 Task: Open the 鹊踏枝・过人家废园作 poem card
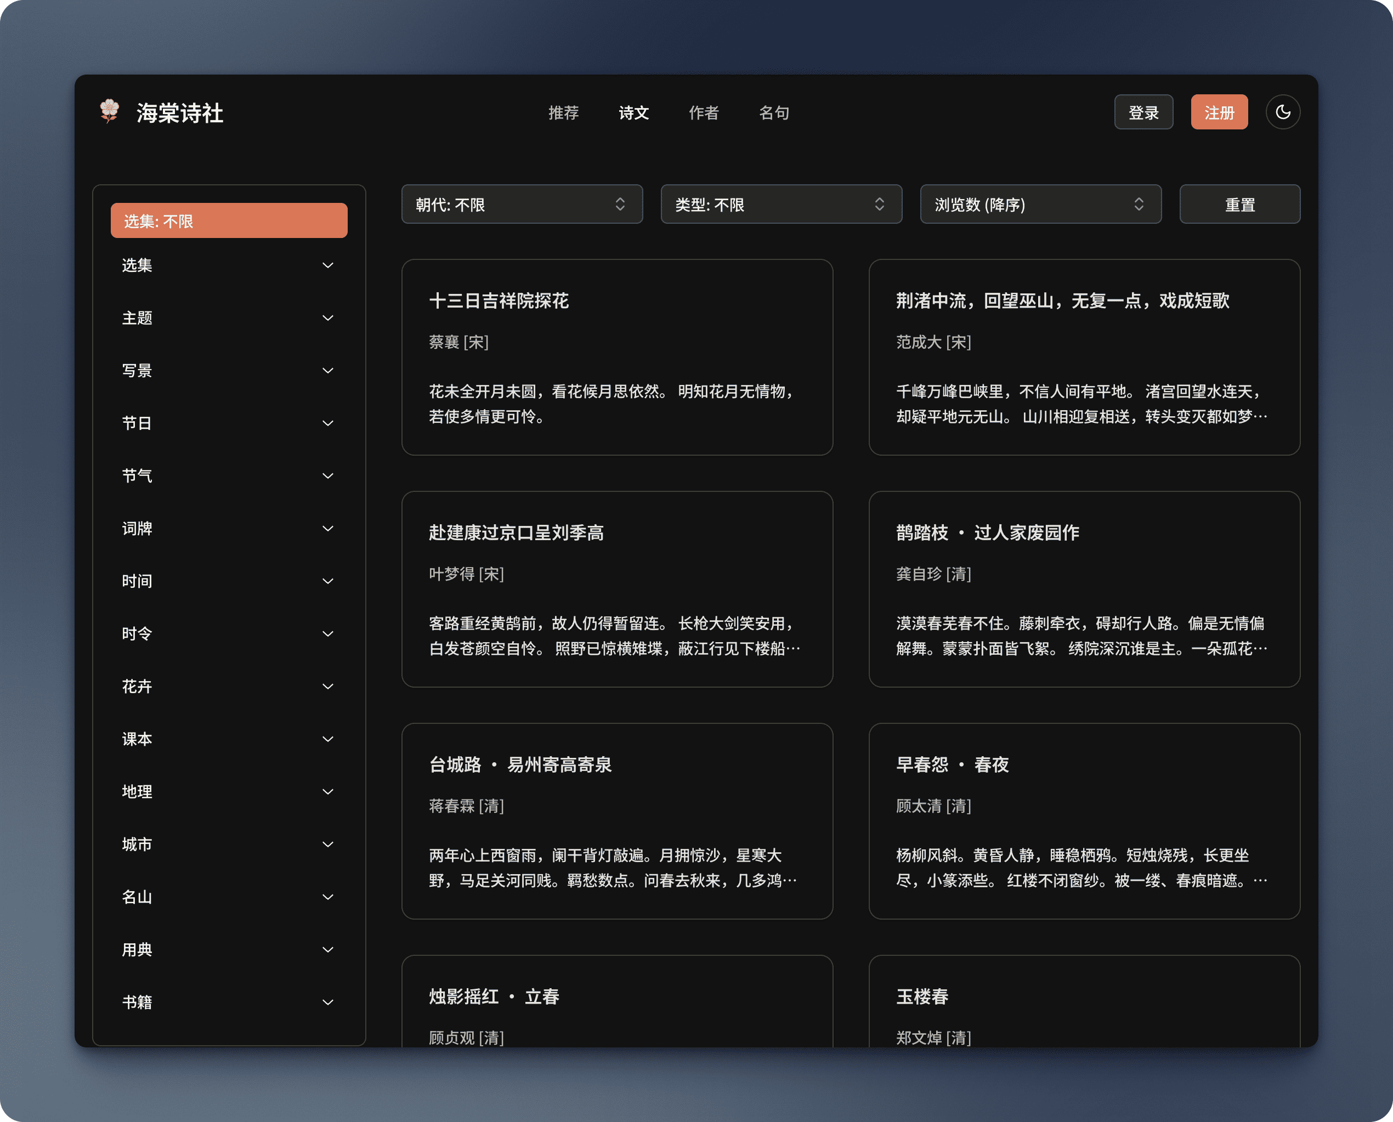[x=1084, y=589]
